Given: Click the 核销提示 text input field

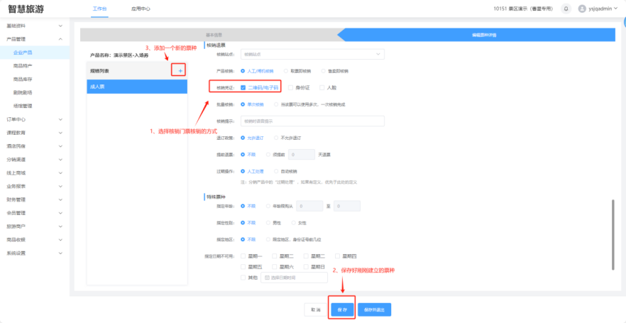Looking at the screenshot, I should (x=312, y=121).
